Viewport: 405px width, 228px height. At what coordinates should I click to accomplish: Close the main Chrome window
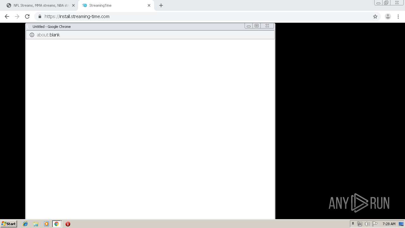click(397, 3)
